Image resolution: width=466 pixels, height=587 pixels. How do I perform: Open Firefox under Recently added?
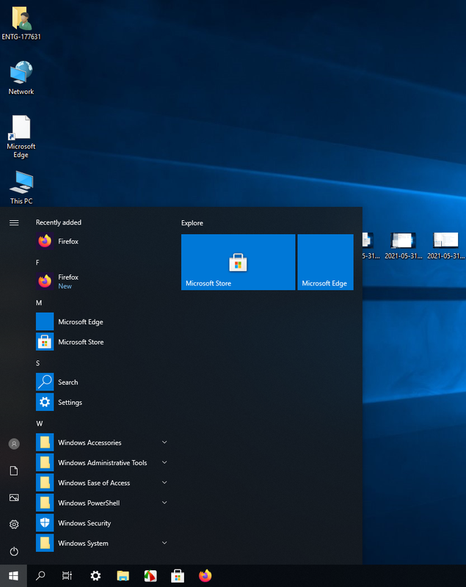click(x=101, y=241)
